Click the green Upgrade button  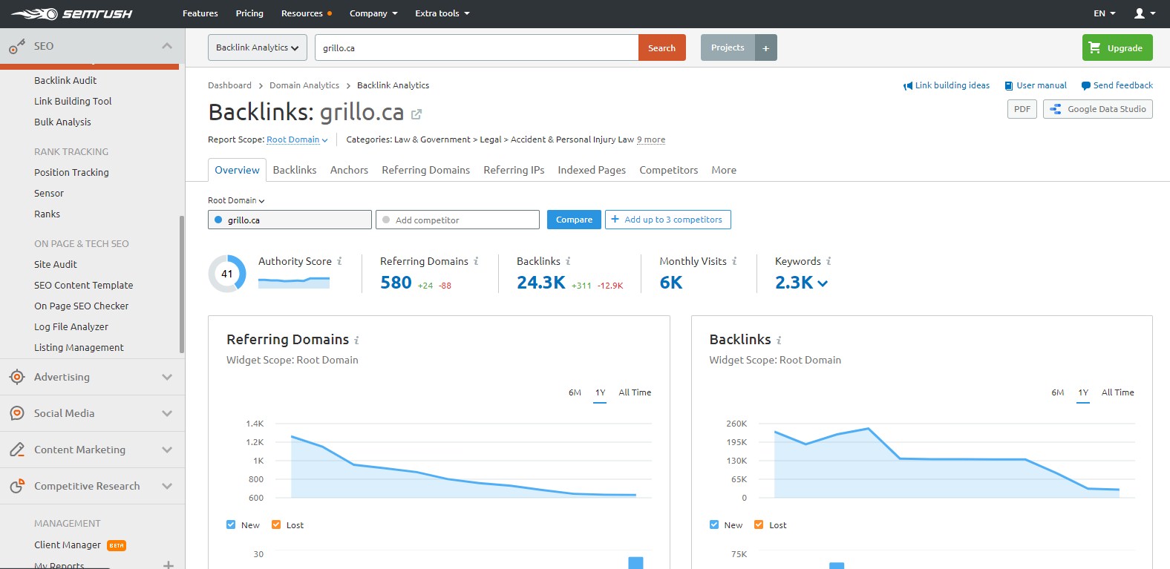coord(1117,47)
